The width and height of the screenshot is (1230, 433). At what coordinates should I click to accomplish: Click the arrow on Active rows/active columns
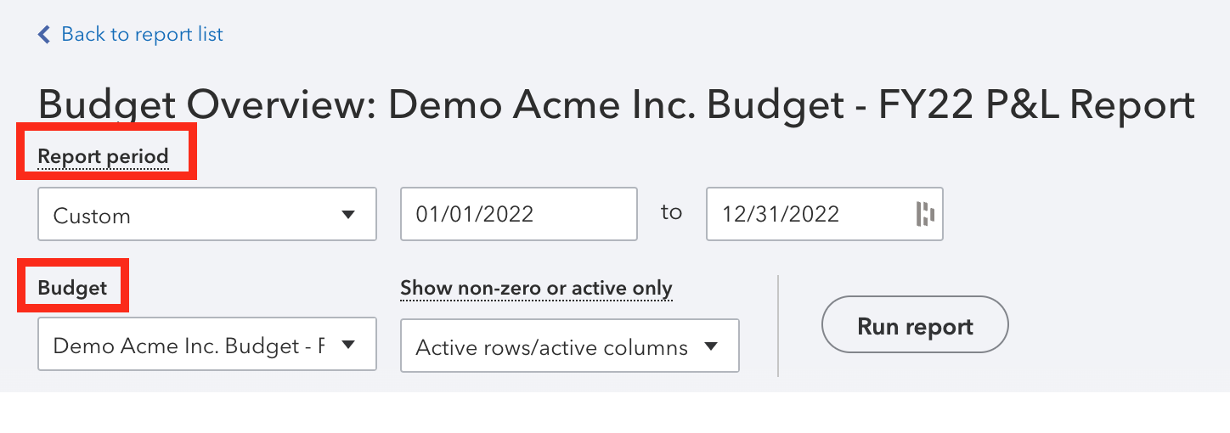(711, 346)
